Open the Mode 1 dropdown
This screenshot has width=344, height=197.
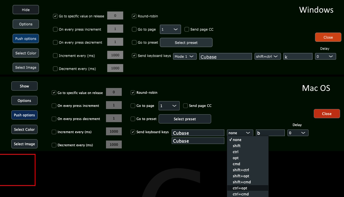(185, 56)
